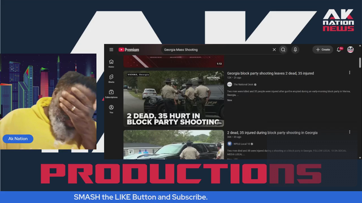This screenshot has width=362, height=203.
Task: Open options menu for Georgia block party shooting video
Action: click(350, 73)
